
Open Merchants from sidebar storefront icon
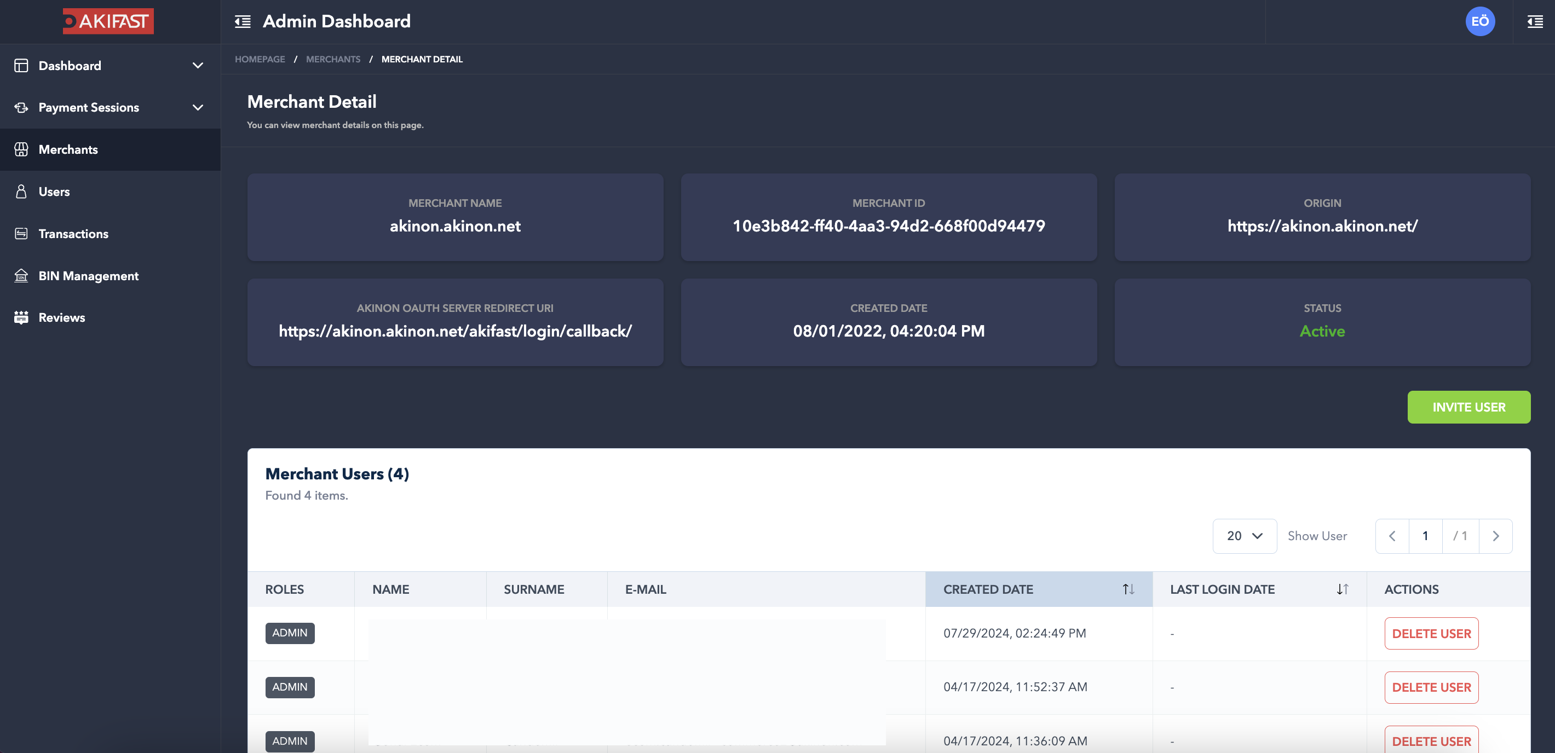tap(21, 149)
